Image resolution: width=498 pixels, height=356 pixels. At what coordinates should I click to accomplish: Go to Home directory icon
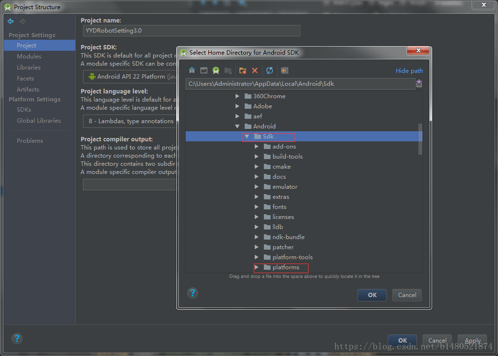(x=192, y=70)
